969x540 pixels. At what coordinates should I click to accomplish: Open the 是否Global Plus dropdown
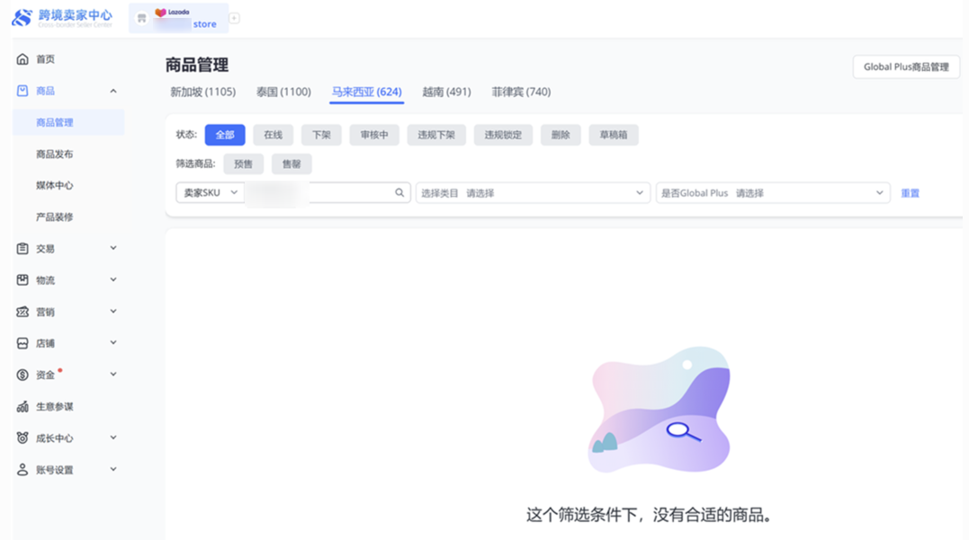[773, 193]
